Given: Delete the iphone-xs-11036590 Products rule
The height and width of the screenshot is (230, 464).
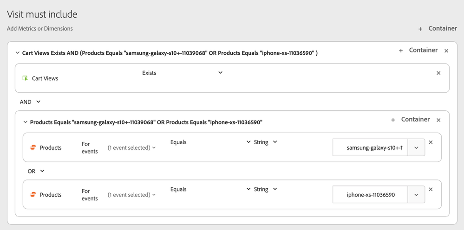Looking at the screenshot, I should 431,190.
